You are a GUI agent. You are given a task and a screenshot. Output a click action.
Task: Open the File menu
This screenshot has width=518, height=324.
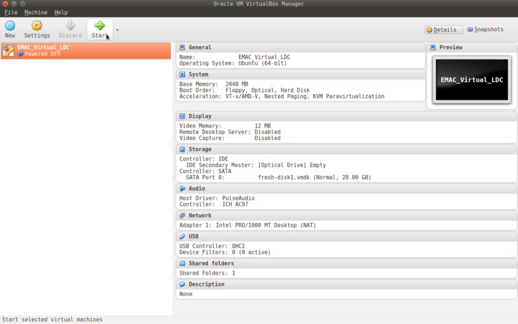tap(11, 12)
